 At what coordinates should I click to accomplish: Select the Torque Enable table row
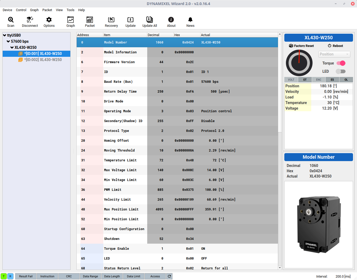coord(177,249)
